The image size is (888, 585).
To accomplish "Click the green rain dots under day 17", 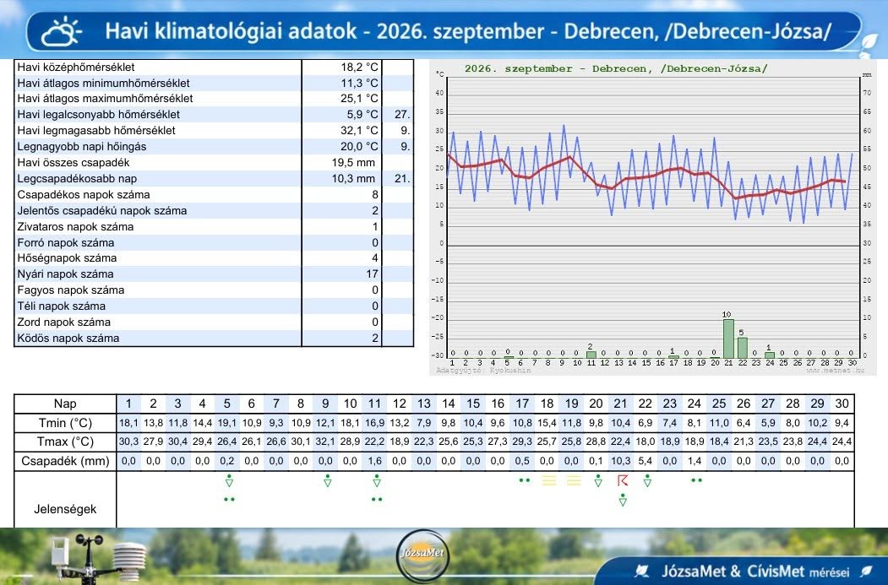I will click(x=525, y=480).
